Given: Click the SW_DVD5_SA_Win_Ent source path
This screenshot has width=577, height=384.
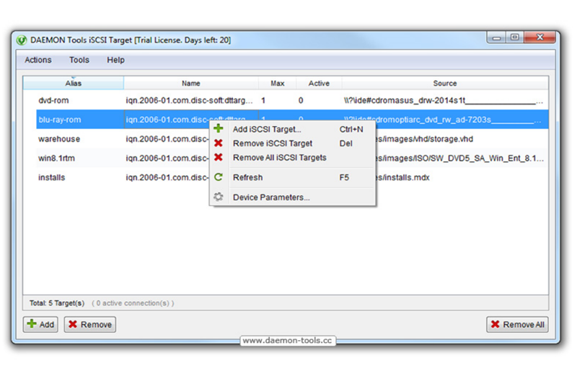Looking at the screenshot, I should pos(459,158).
